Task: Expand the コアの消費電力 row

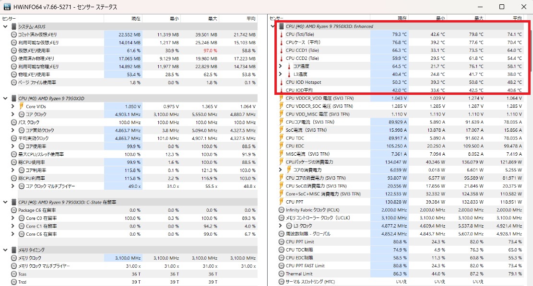Action: tap(281, 170)
